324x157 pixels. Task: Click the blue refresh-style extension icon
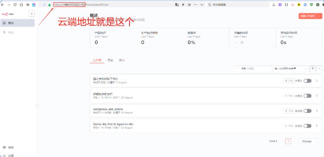(305, 5)
